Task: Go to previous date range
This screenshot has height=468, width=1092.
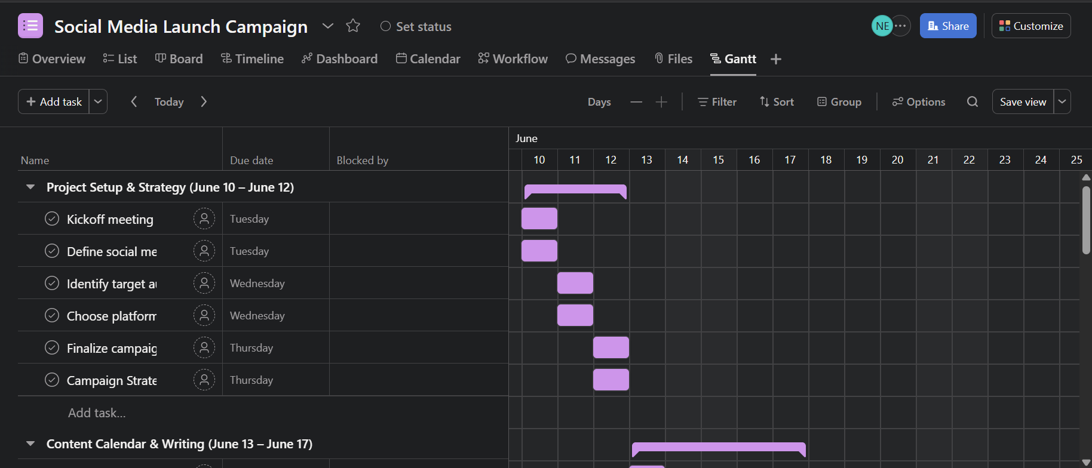Action: [x=134, y=101]
